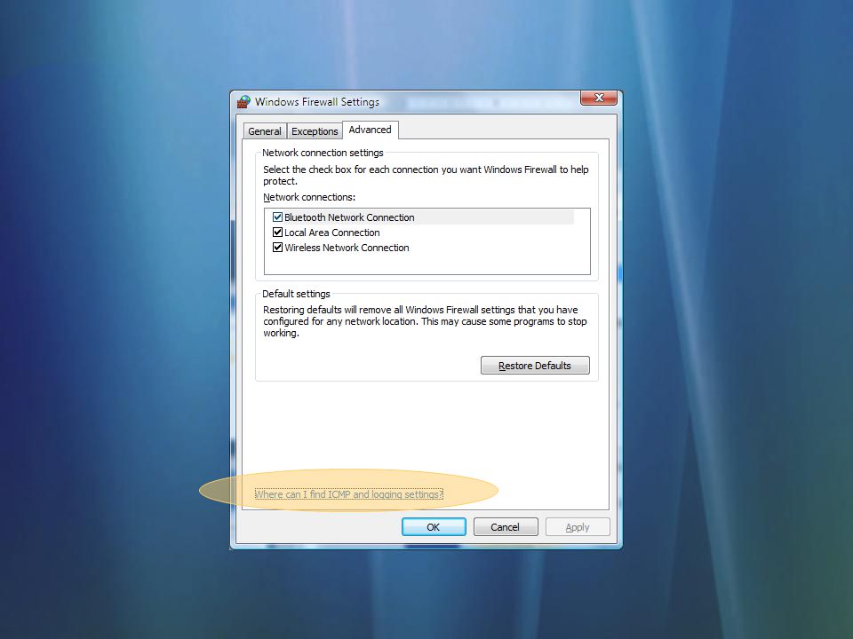Click the 'Network connections:' label

309,197
